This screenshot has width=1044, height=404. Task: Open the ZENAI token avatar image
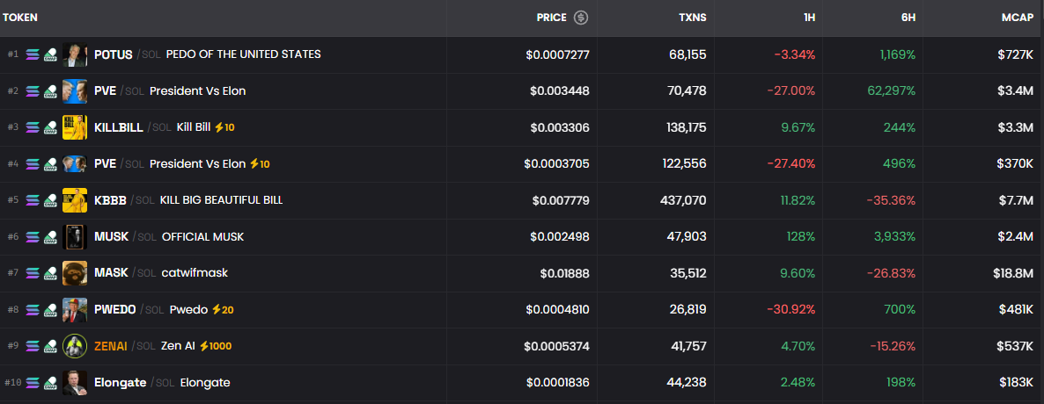tap(75, 346)
